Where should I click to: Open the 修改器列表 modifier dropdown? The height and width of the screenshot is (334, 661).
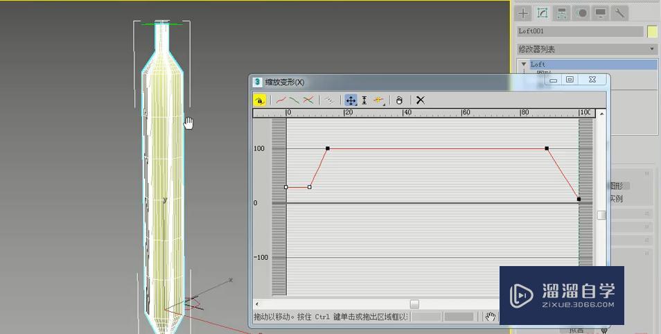(588, 49)
